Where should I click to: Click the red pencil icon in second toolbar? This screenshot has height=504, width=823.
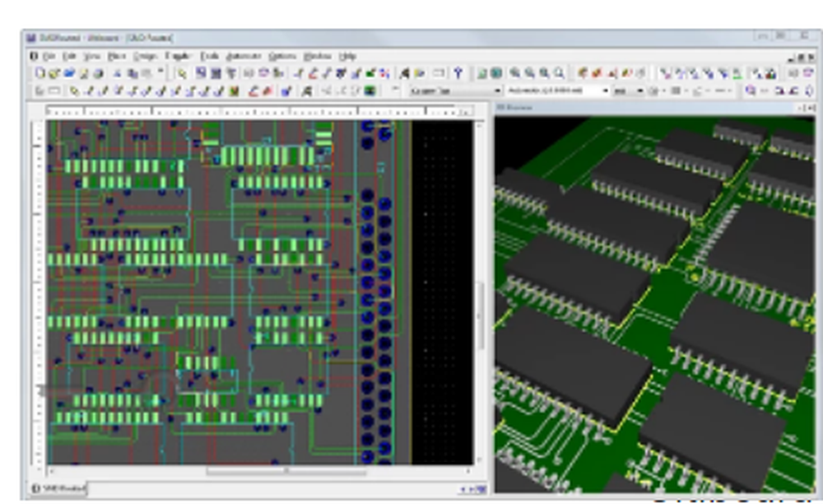tap(253, 91)
